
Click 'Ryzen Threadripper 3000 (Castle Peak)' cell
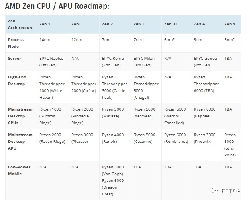point(115,87)
